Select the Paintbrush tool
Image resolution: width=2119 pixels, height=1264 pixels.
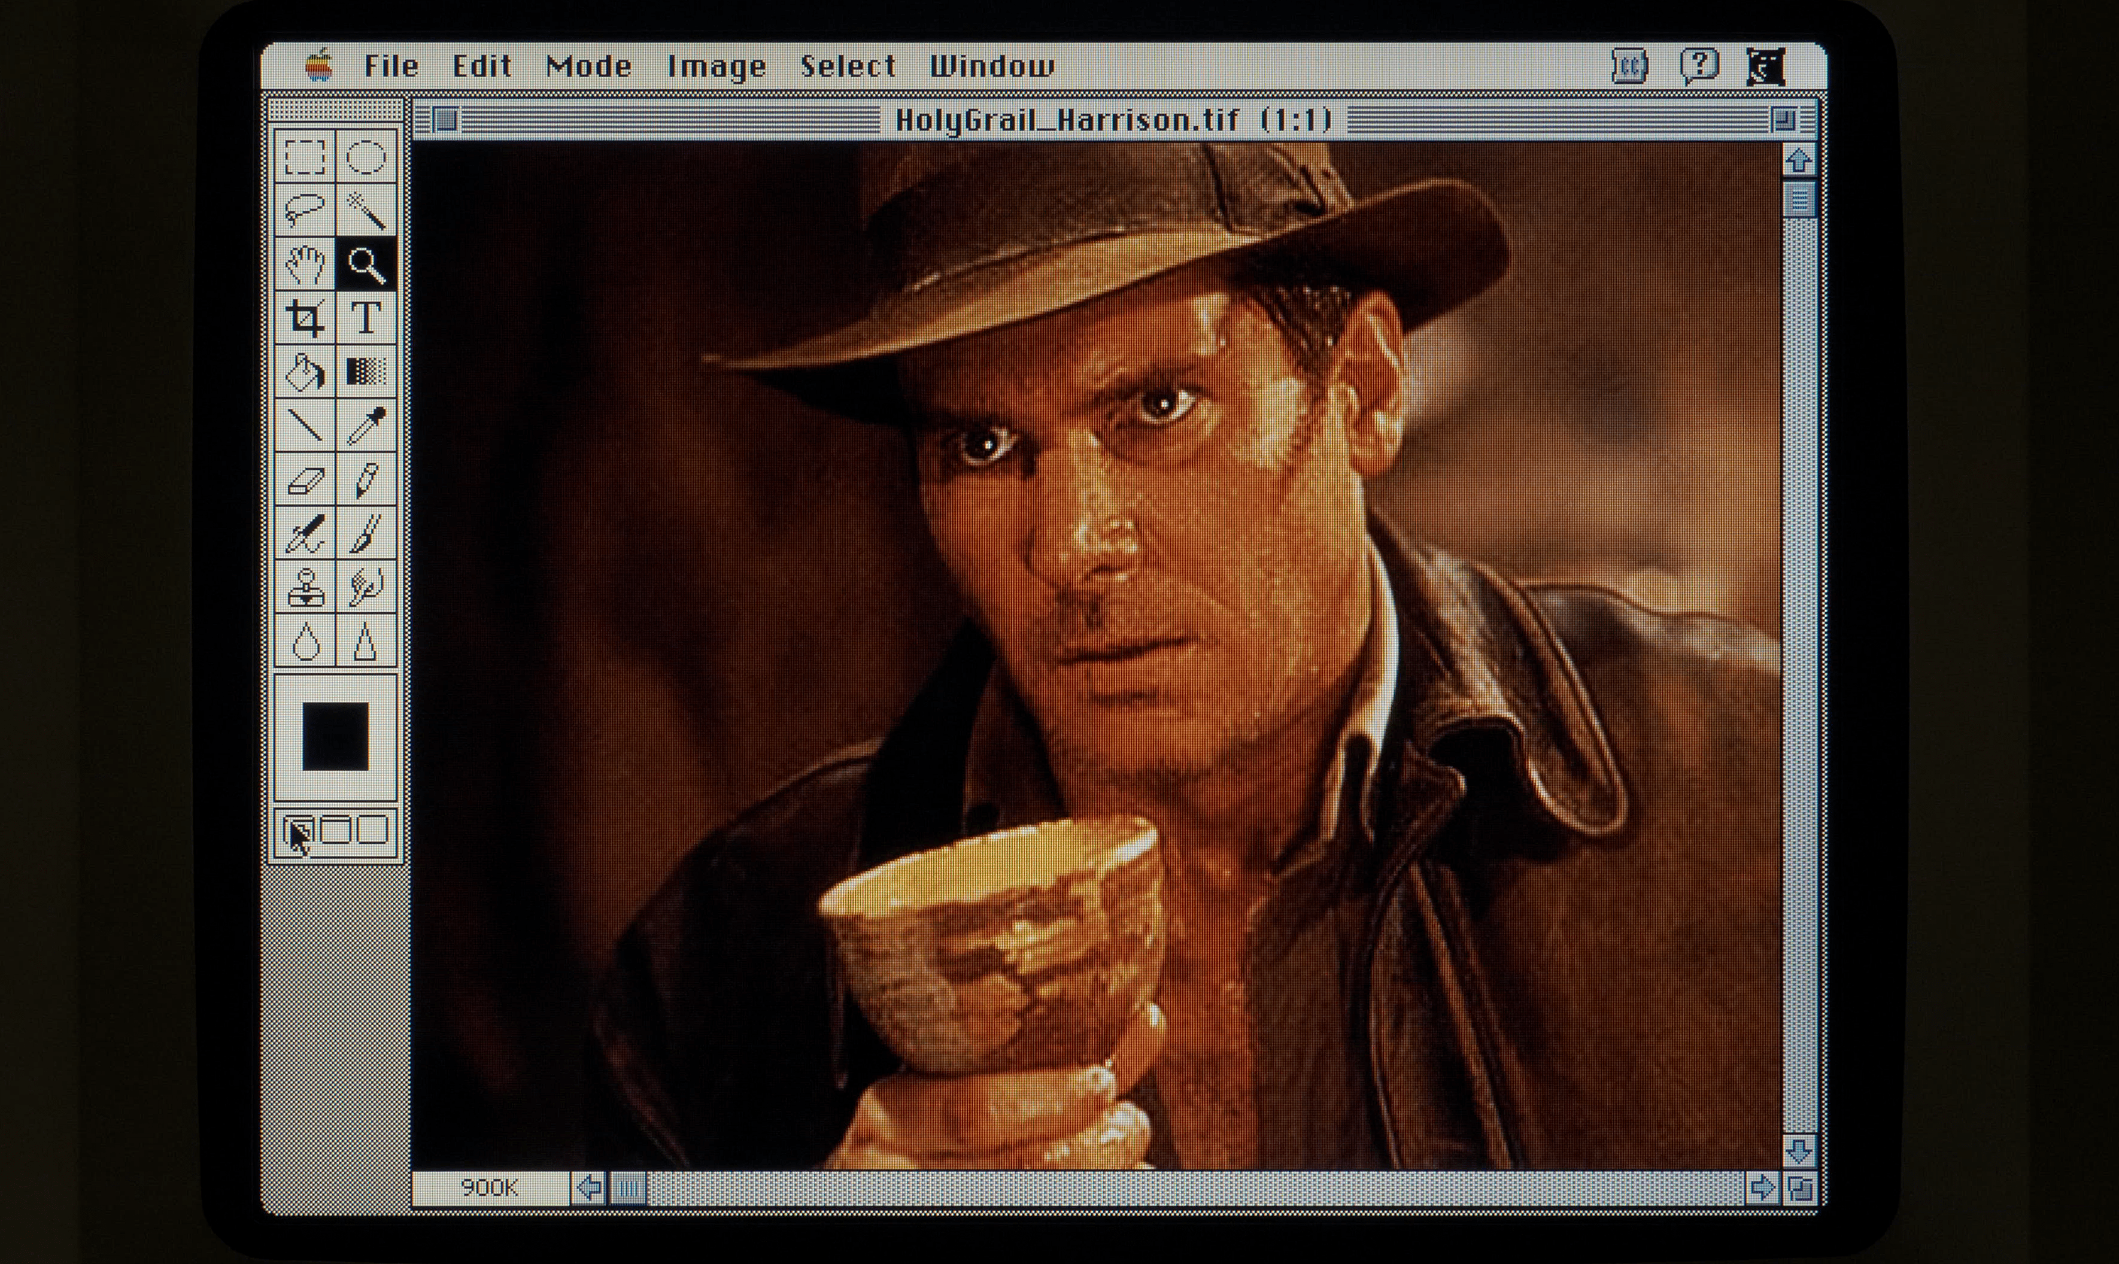pos(366,532)
